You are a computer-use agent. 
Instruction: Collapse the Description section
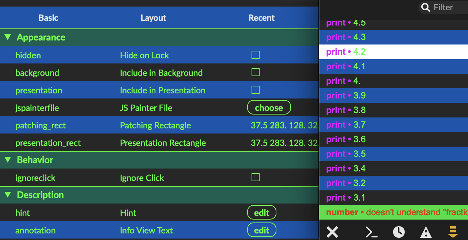click(x=8, y=195)
